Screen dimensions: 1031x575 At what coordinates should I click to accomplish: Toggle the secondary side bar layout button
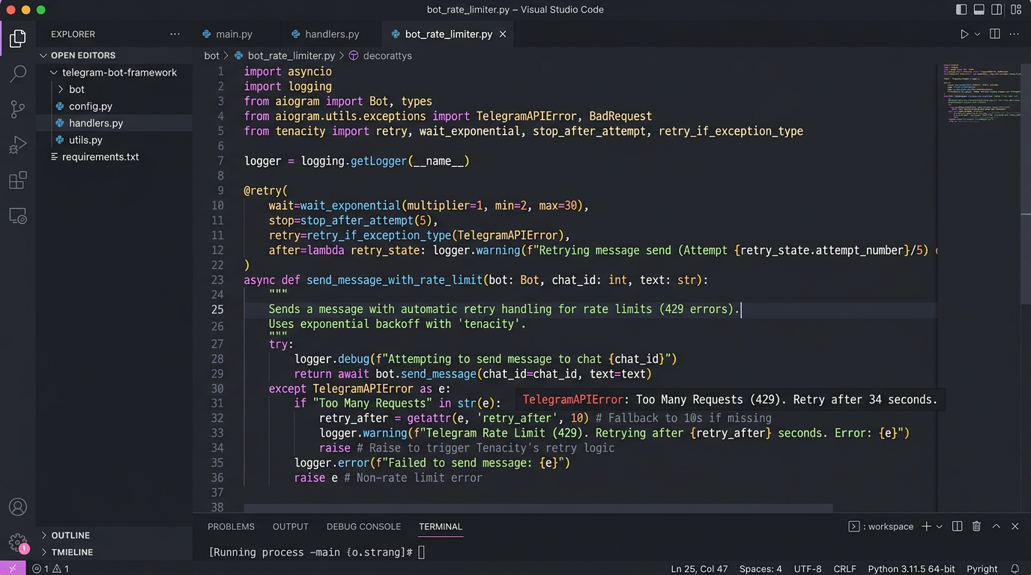[x=997, y=10]
